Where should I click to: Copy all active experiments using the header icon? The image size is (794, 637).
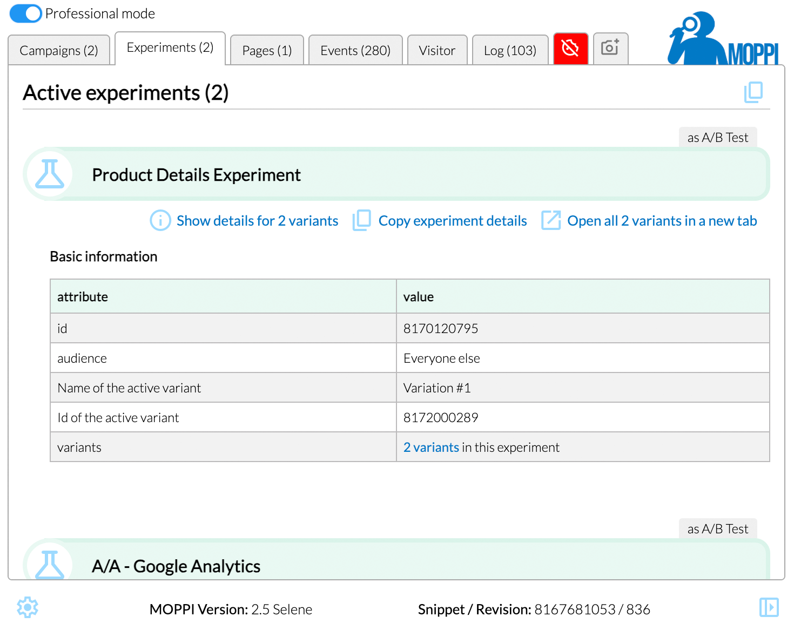(753, 92)
